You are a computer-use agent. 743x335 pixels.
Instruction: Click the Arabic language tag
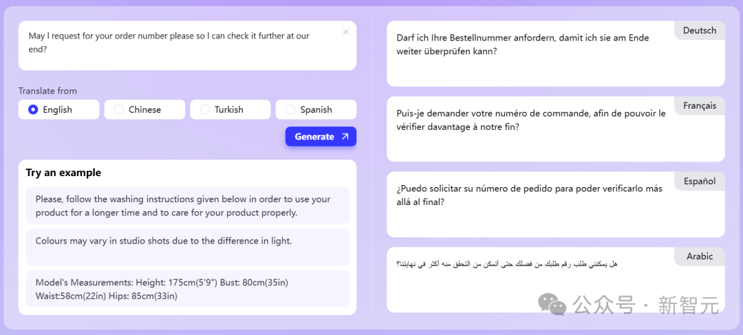pos(700,257)
